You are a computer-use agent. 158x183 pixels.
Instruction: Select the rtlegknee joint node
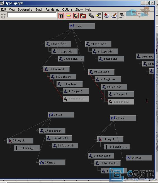[x=108, y=79]
